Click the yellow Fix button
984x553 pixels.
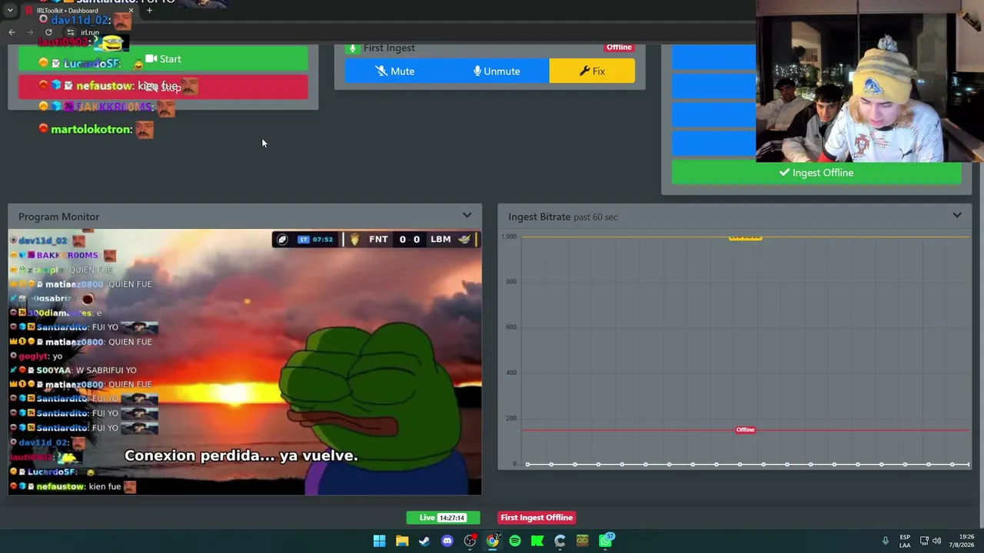592,71
